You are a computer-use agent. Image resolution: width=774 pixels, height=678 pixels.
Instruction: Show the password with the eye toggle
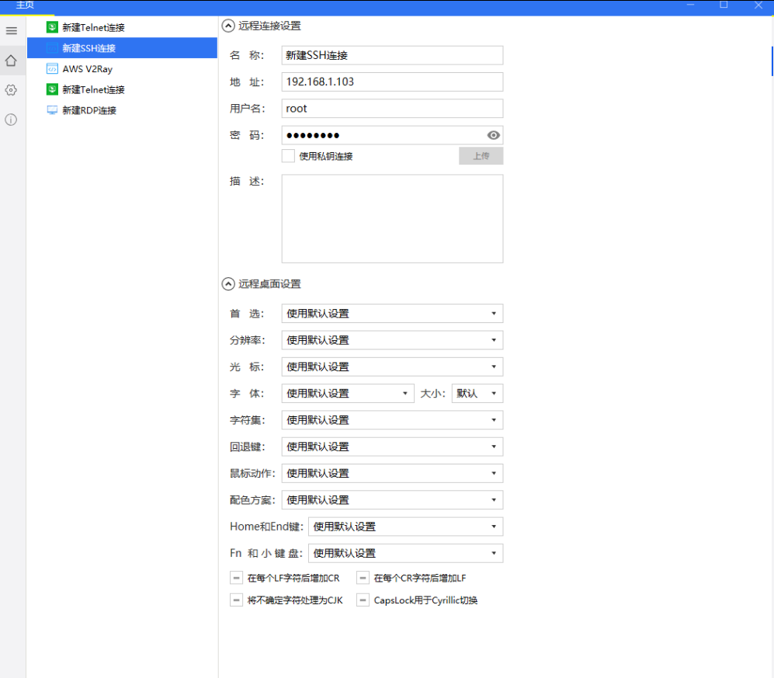(x=492, y=134)
